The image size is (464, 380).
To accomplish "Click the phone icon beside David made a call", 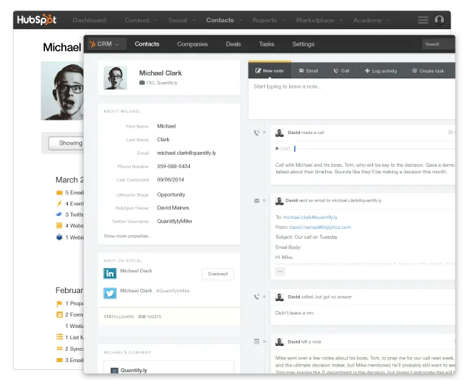I will pyautogui.click(x=256, y=133).
